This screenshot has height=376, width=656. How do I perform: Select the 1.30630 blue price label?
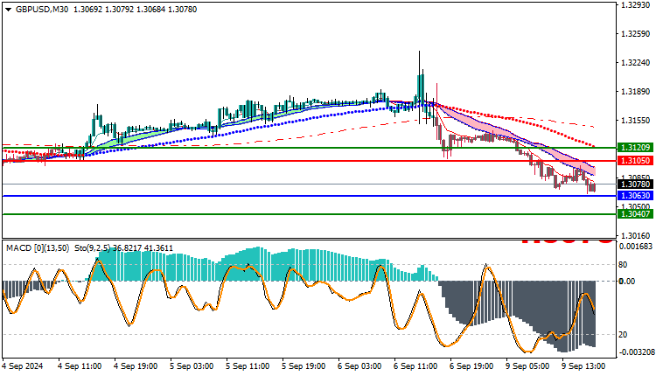635,196
